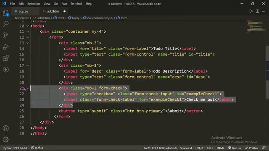Change encoding via UTF-8
Image resolution: width=269 pixels, height=151 pixels.
point(199,148)
